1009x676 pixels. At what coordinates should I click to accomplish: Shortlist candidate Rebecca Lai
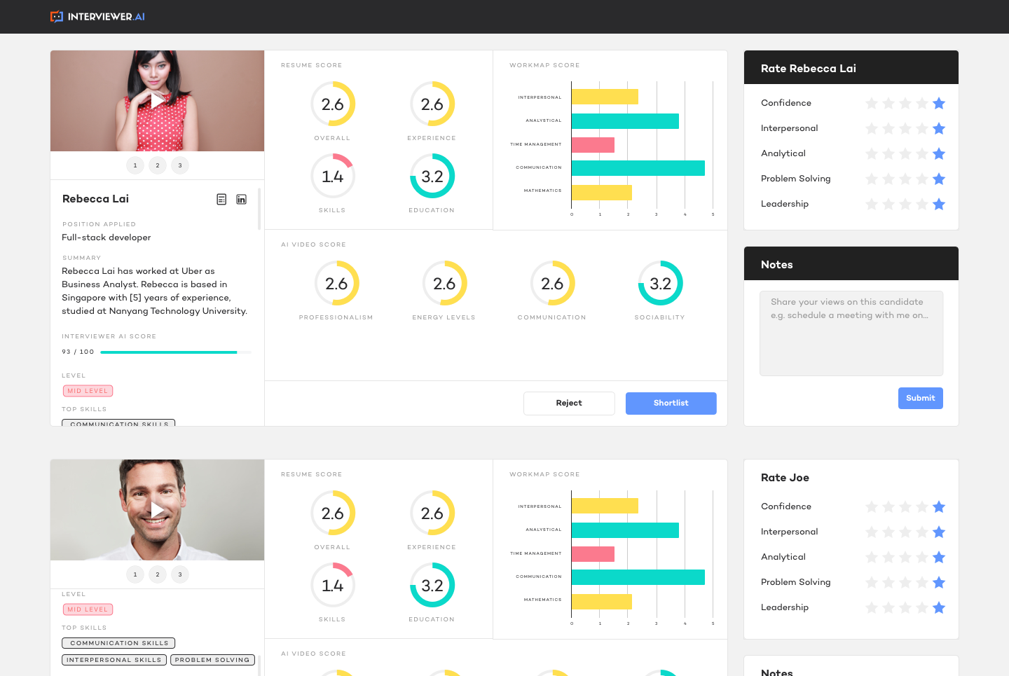tap(671, 403)
